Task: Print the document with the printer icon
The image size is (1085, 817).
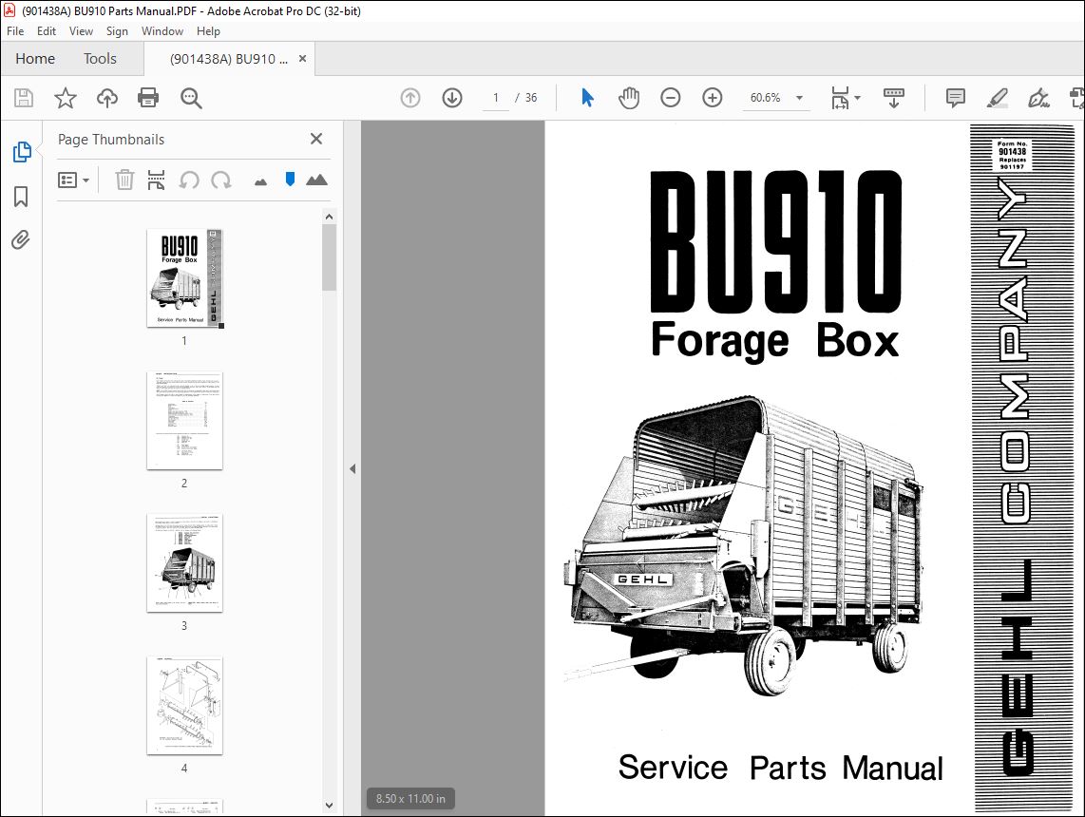Action: click(x=148, y=98)
